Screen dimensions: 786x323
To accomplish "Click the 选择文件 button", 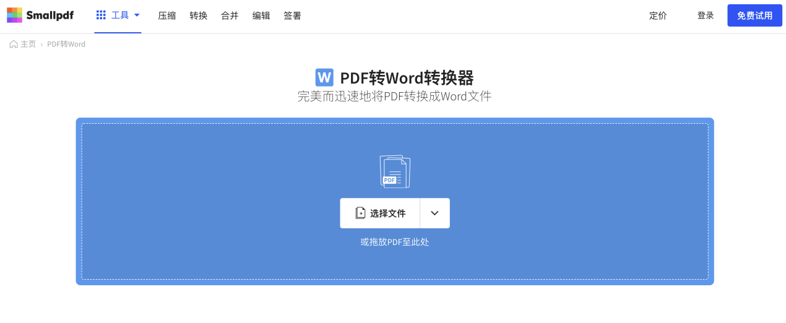I will coord(380,213).
